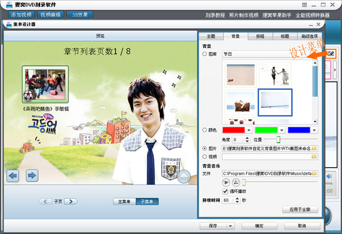Viewport: 342px width, 234px height.
Task: Browse for a background picture file
Action: (x=314, y=149)
